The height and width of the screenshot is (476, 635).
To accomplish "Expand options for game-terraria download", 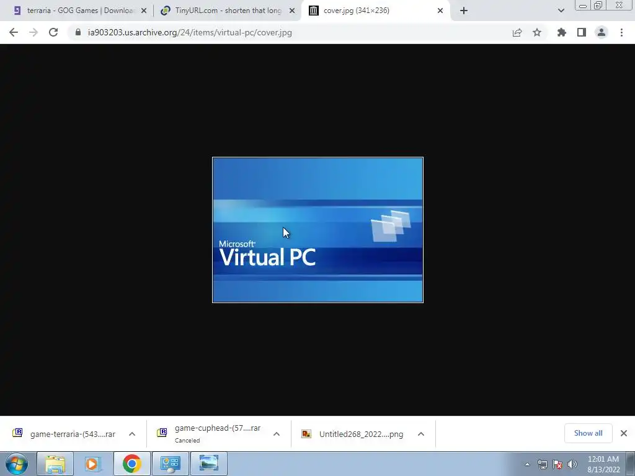I will (x=132, y=434).
